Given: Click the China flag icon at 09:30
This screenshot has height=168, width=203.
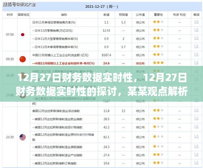Looking at the screenshot, I should pyautogui.click(x=23, y=59).
